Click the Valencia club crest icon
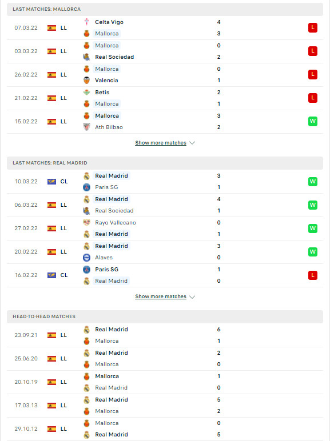Screen dimensions: 330x441 point(87,81)
